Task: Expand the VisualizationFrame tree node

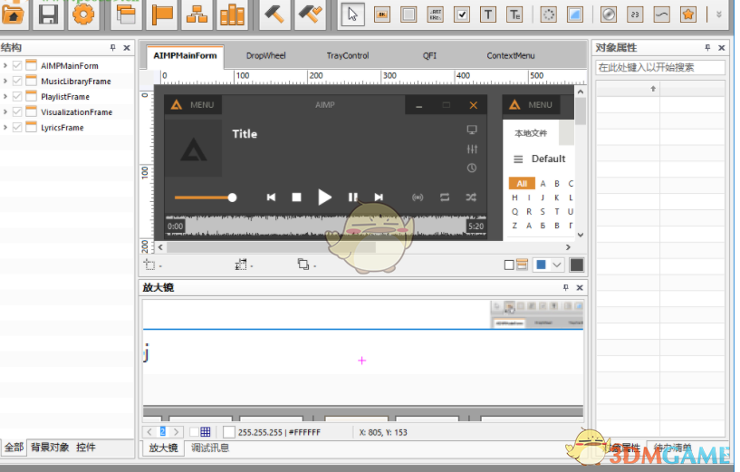Action: pos(5,112)
